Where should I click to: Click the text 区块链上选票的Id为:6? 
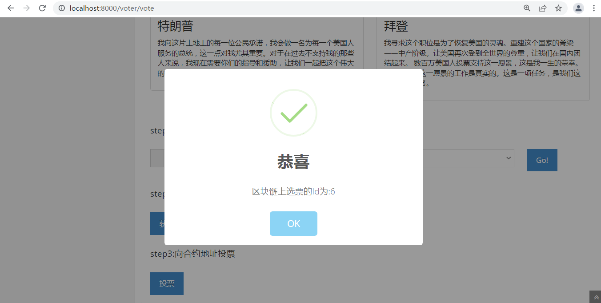point(293,191)
